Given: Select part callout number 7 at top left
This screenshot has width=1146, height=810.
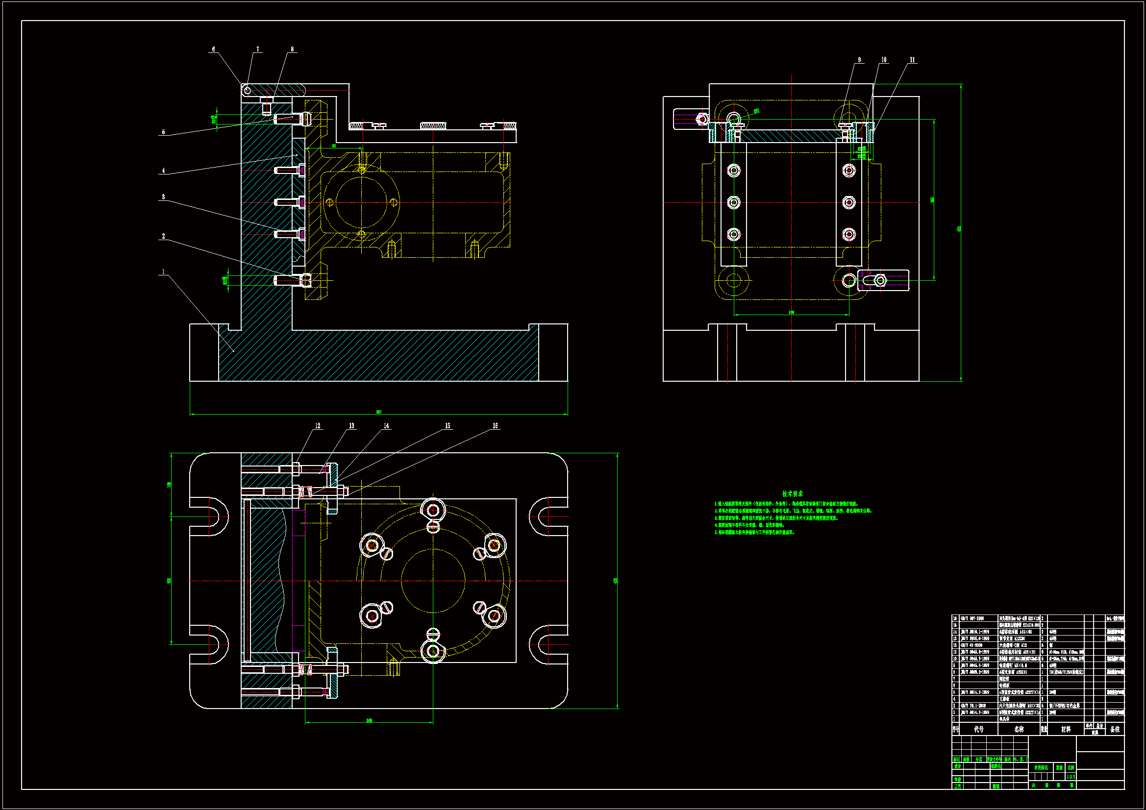Looking at the screenshot, I should (257, 49).
